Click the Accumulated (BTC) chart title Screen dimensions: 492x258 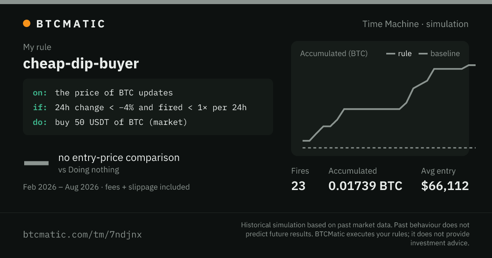pyautogui.click(x=334, y=54)
